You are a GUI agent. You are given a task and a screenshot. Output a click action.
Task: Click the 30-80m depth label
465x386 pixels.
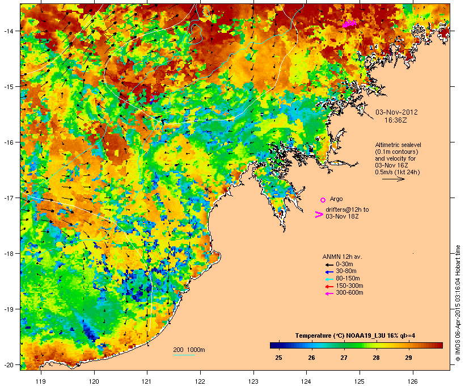point(346,271)
